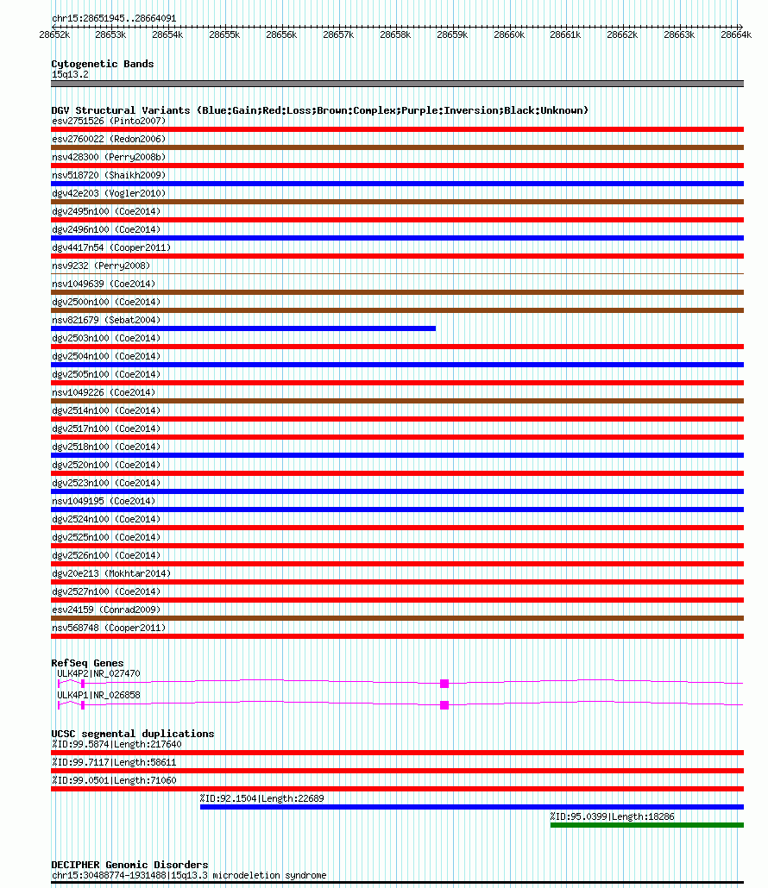Click dgv20e213 (Mokhtar2014) label
The width and height of the screenshot is (768, 888).
tap(111, 574)
